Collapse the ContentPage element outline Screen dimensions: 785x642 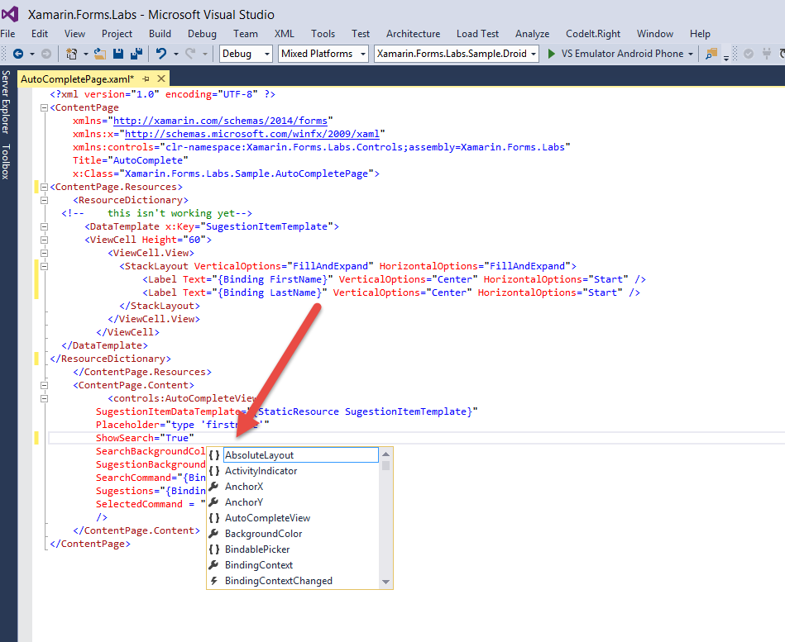[x=44, y=107]
